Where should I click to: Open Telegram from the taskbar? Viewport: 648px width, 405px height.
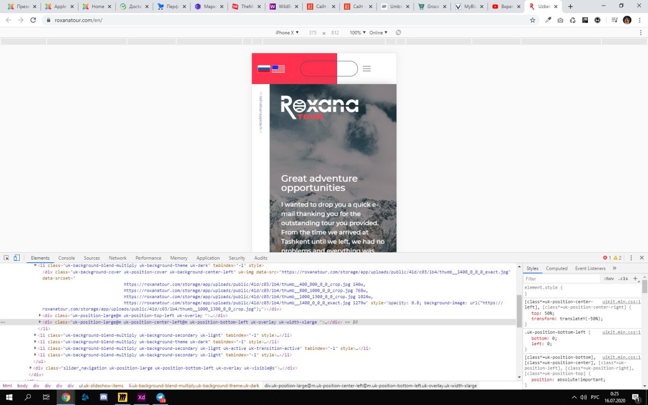(x=160, y=397)
